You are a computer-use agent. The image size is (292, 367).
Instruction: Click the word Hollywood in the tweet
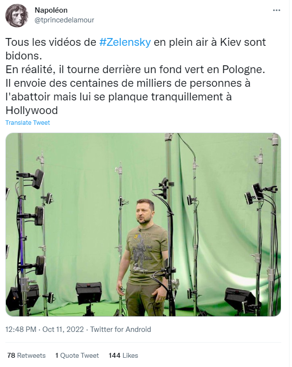tap(32, 111)
